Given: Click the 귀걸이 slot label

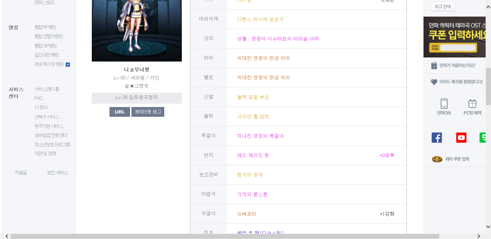Looking at the screenshot, I should point(208,213).
